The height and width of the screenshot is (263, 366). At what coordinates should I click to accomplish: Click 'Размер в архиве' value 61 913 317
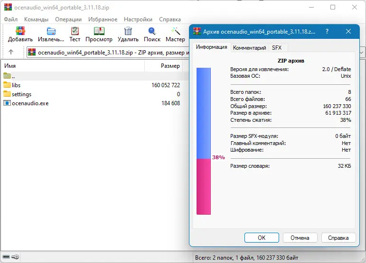pos(338,113)
